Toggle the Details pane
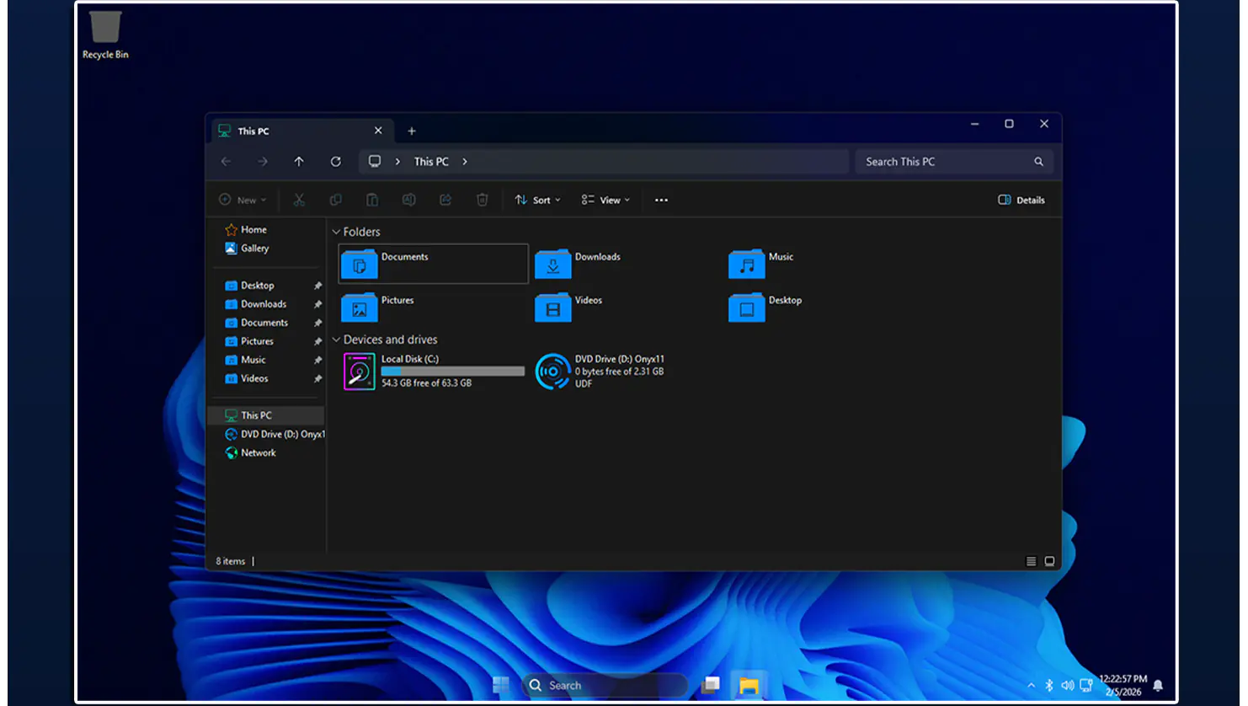 [1021, 201]
